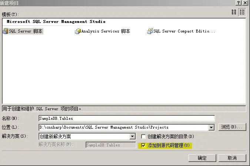Click the SQL Server Compact Editio... label

point(184,31)
